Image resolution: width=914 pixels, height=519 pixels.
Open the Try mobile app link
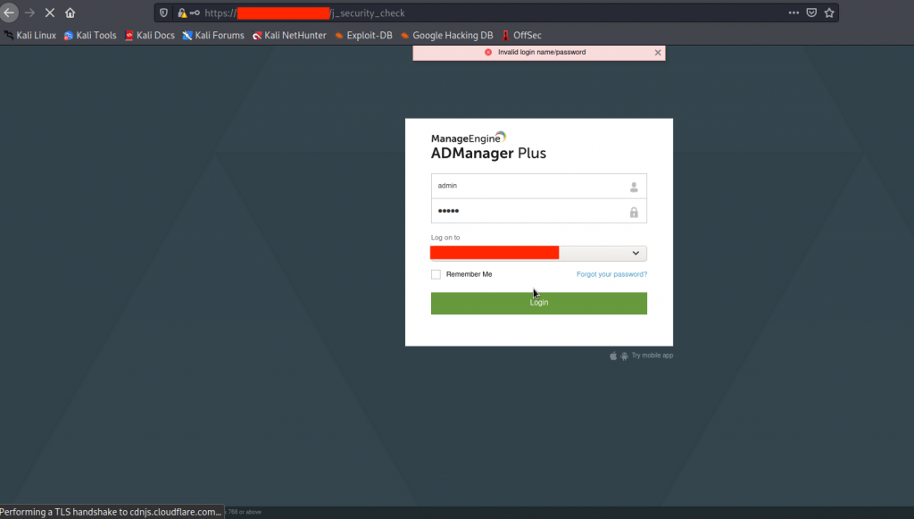(x=652, y=356)
